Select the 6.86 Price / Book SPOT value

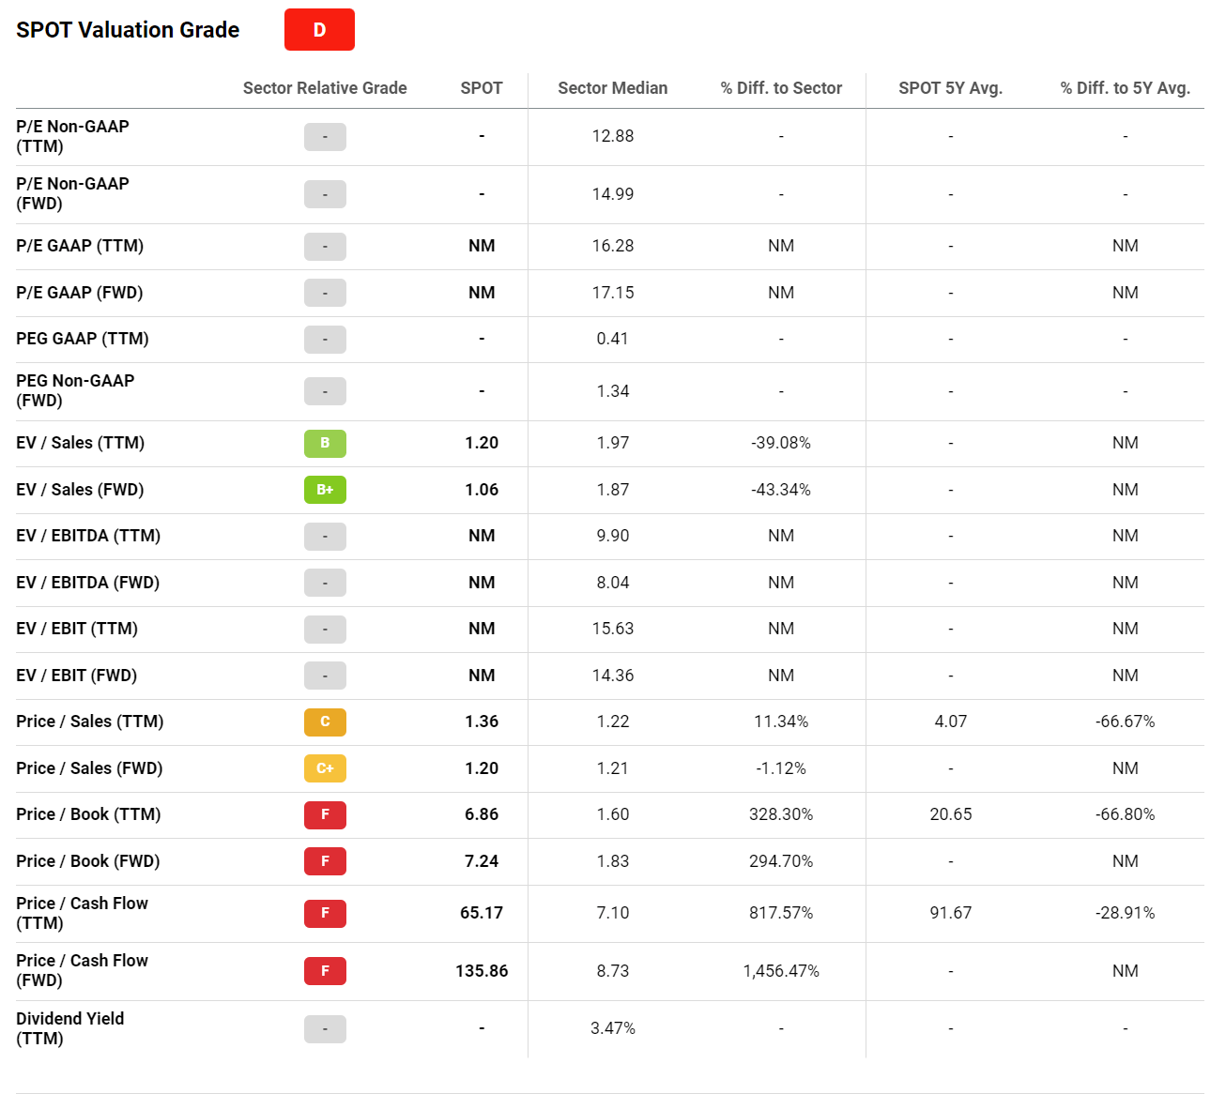482,814
